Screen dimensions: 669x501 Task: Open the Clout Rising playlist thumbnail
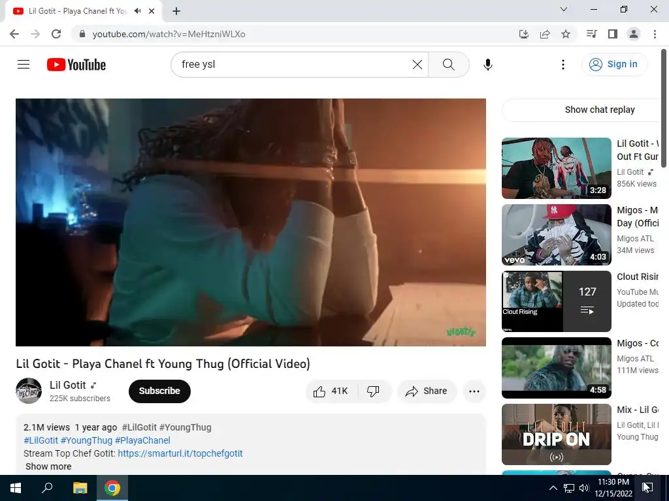pyautogui.click(x=557, y=301)
